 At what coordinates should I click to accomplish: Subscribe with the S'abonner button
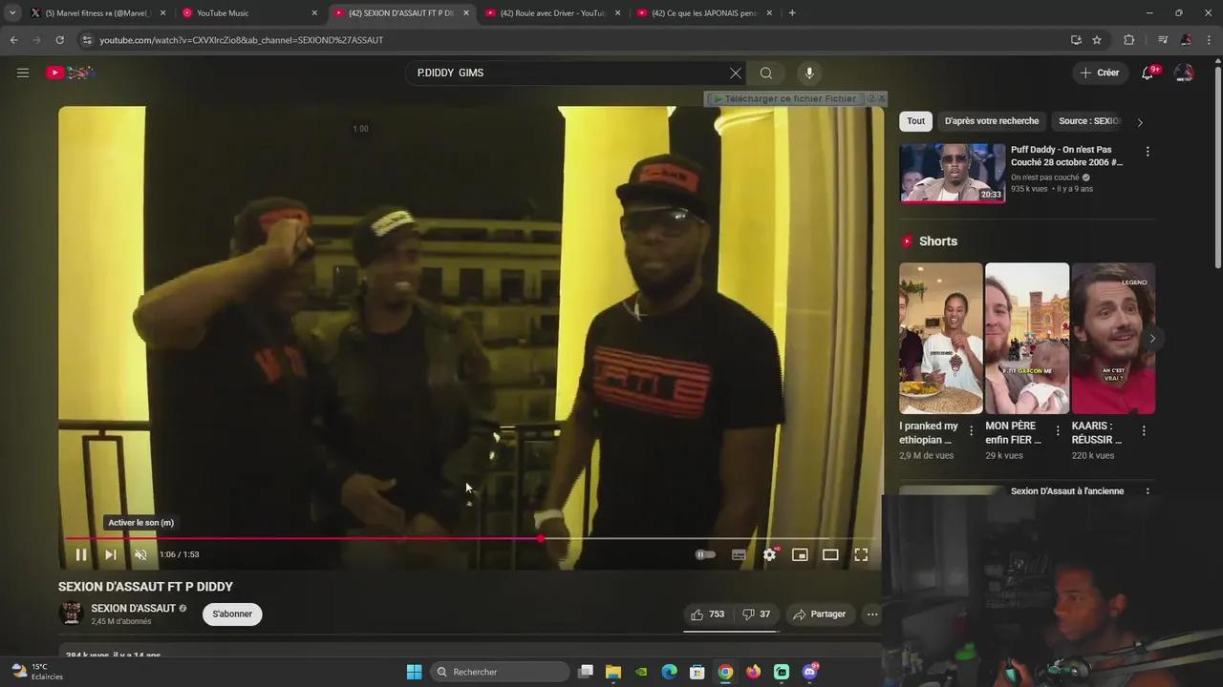[x=232, y=614]
